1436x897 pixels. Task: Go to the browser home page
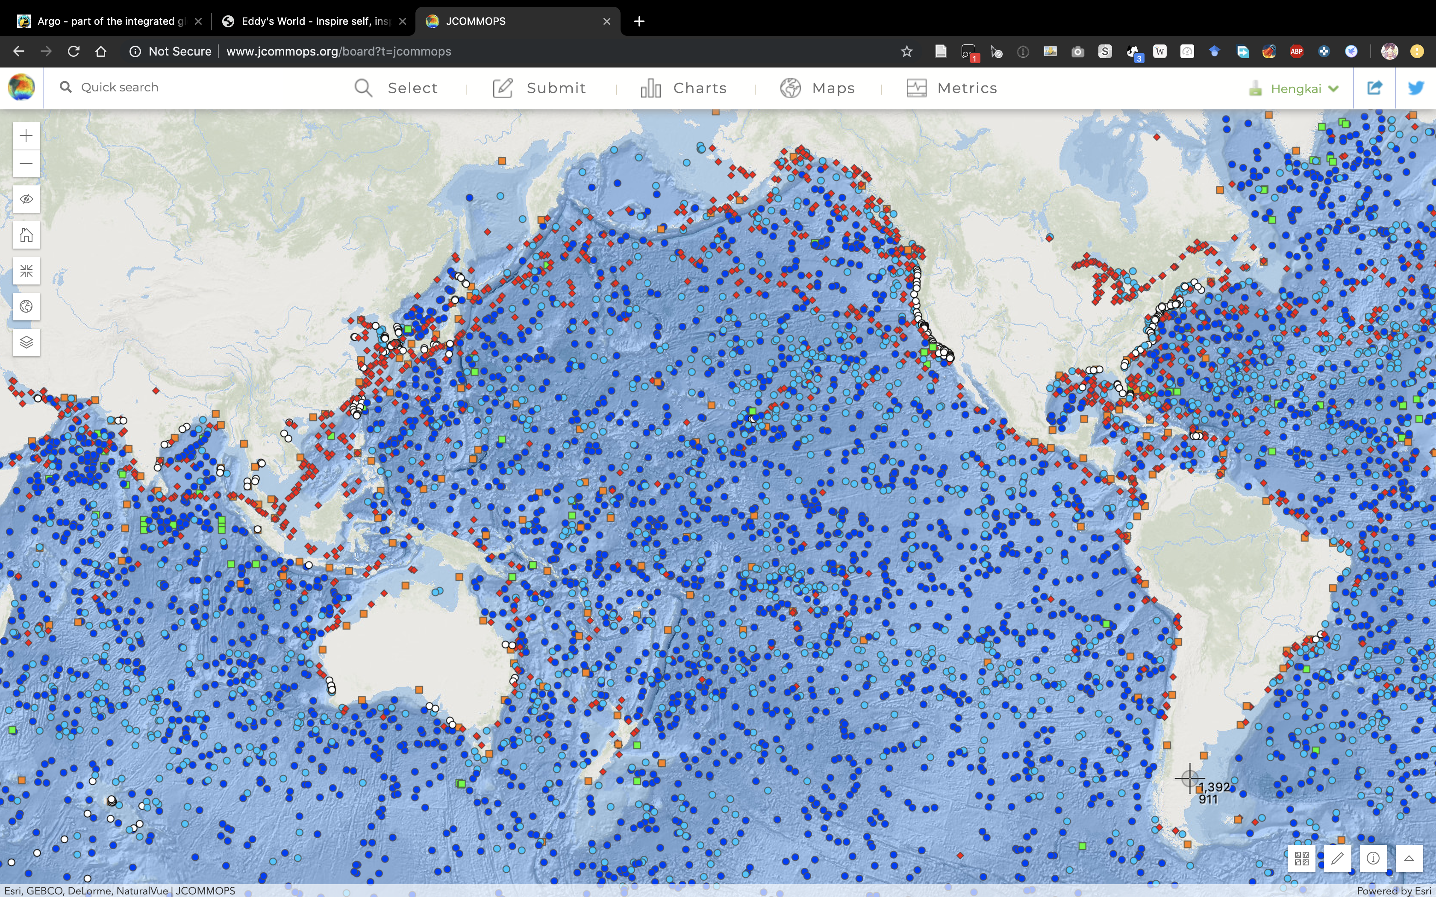pyautogui.click(x=101, y=52)
